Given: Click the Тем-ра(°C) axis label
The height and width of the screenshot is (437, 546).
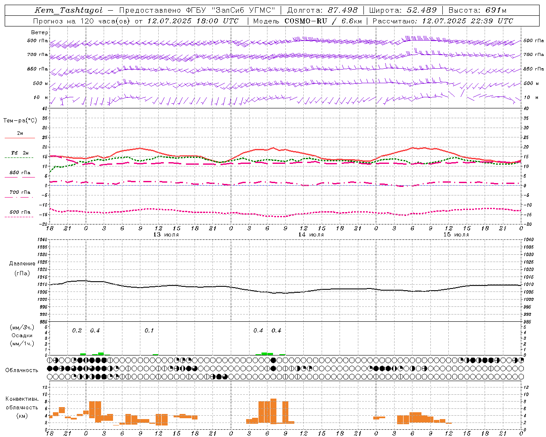Looking at the screenshot, I should (x=20, y=120).
